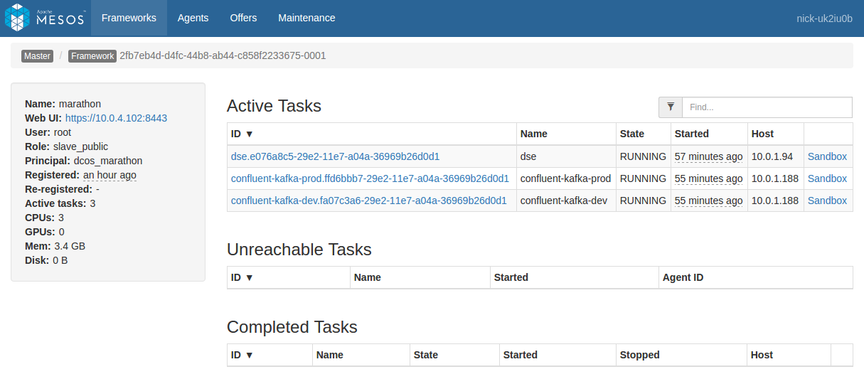Open Marathon Web UI link
Screen dimensions: 864x379
click(116, 118)
